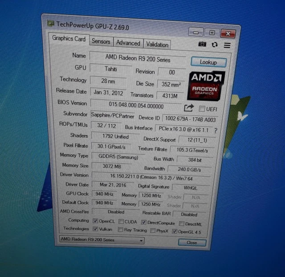Screen dimensions: 285x277
Task: Open the hamburger menu icon
Action: pos(227,45)
